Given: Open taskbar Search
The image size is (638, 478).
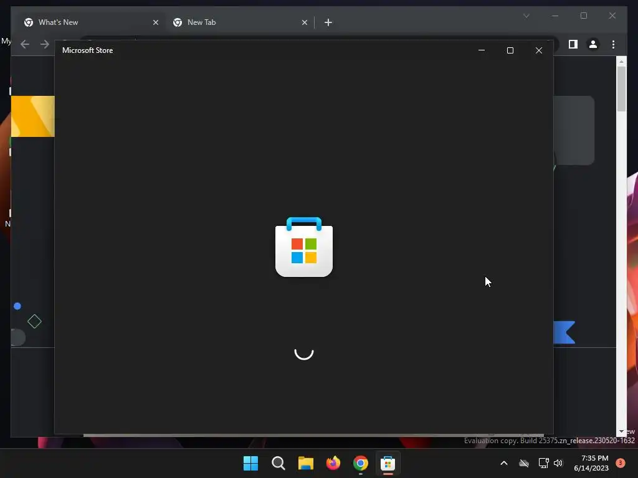Looking at the screenshot, I should [x=279, y=463].
